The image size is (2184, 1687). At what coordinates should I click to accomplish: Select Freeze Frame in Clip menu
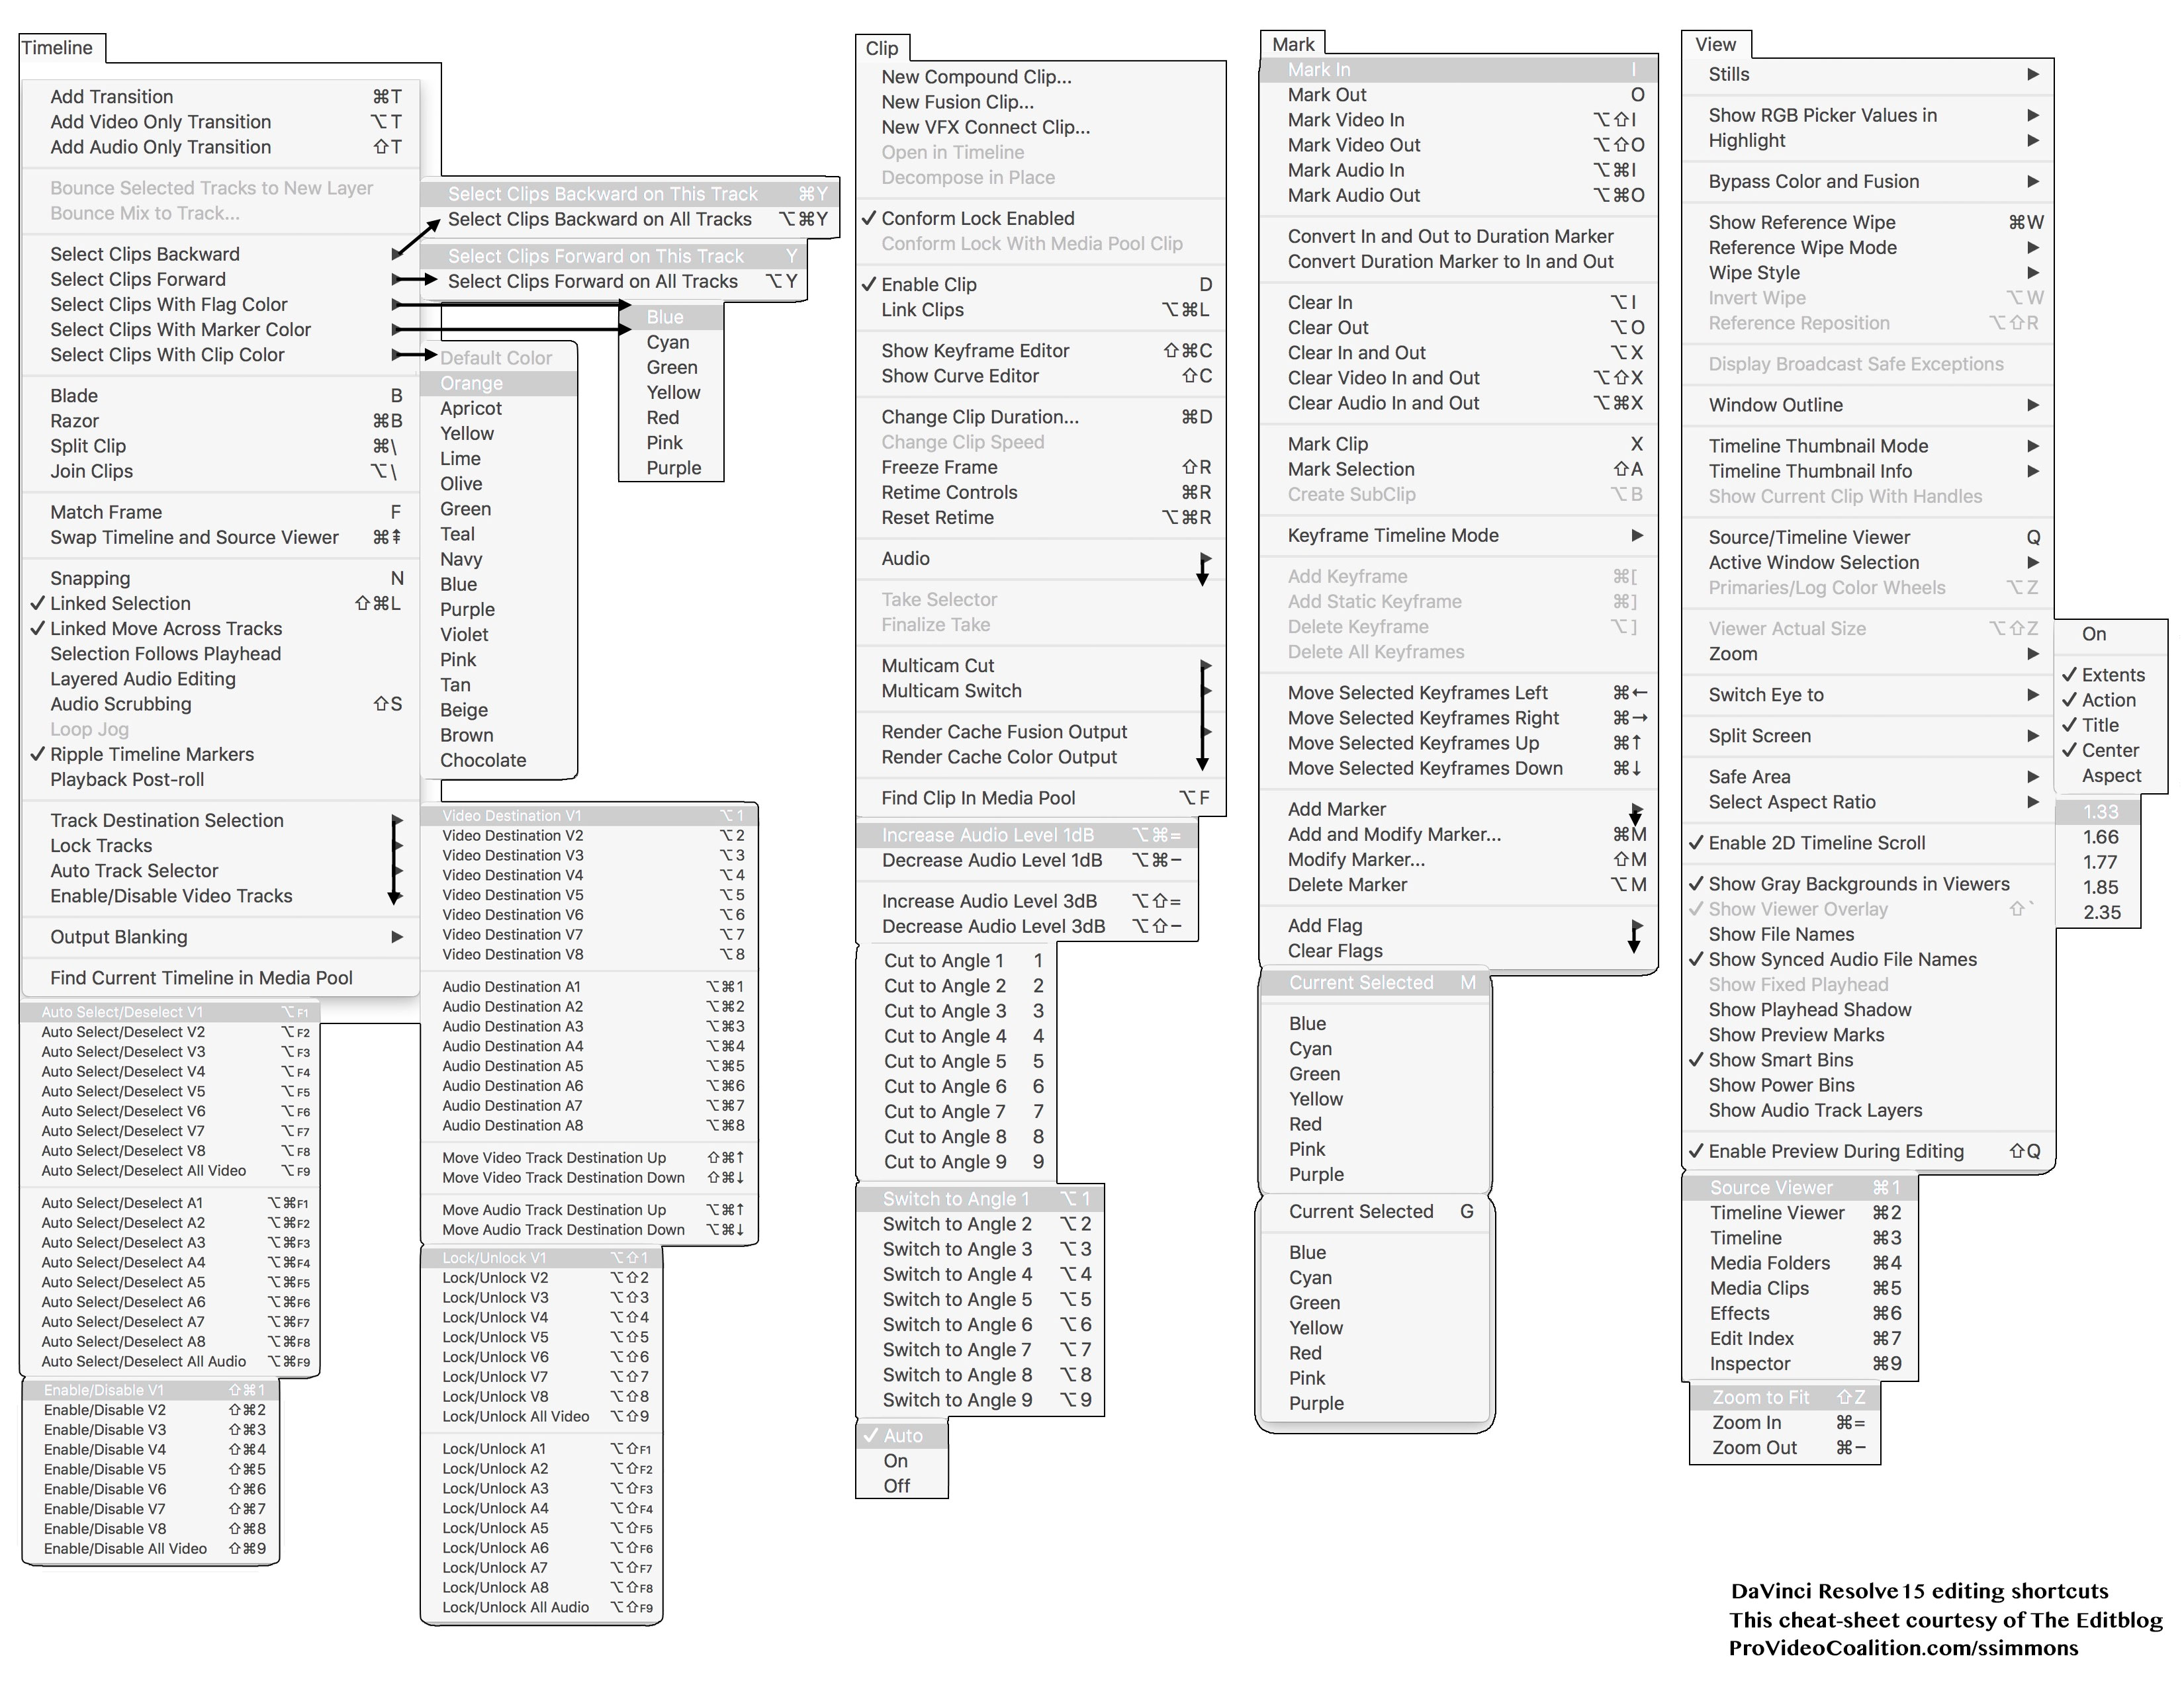pos(1041,466)
